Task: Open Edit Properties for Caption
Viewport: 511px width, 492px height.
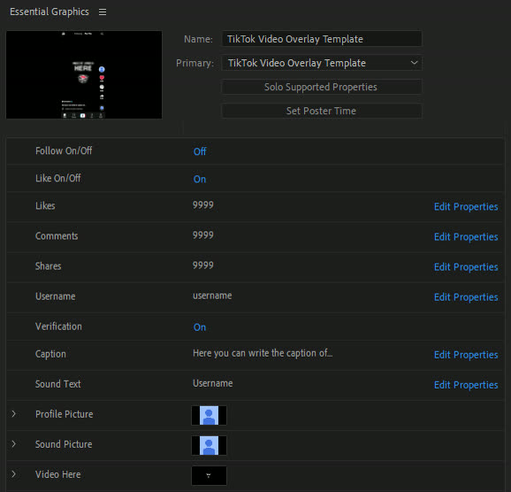Action: (466, 355)
